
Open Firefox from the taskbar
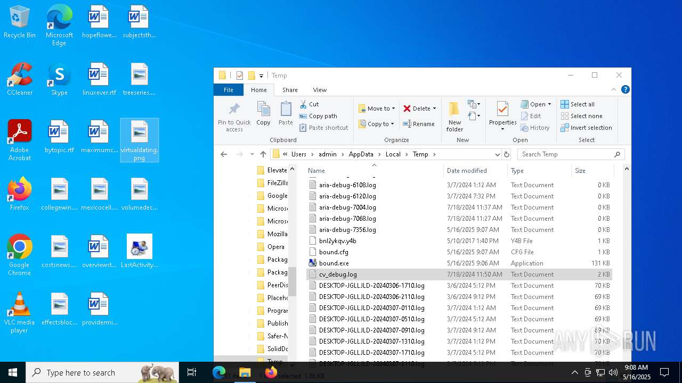coord(271,372)
